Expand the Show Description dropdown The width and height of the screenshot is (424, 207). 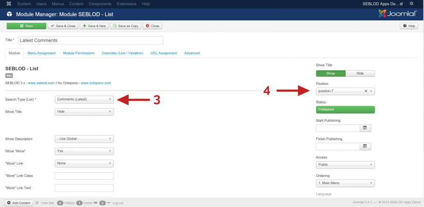pyautogui.click(x=84, y=139)
